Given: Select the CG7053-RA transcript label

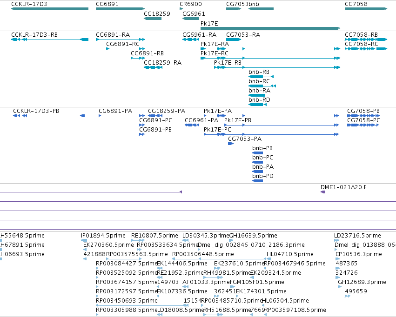Looking at the screenshot, I should pyautogui.click(x=243, y=35).
